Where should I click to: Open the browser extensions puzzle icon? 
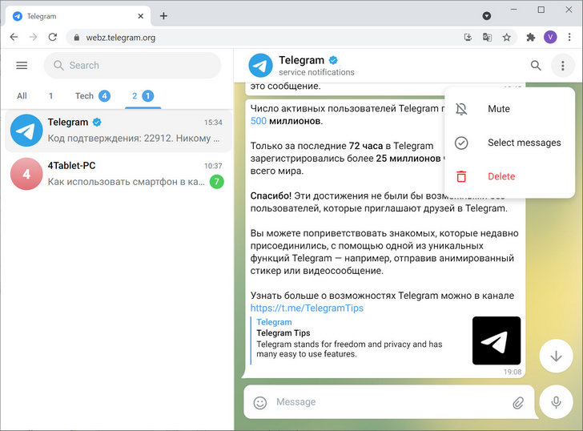(531, 37)
